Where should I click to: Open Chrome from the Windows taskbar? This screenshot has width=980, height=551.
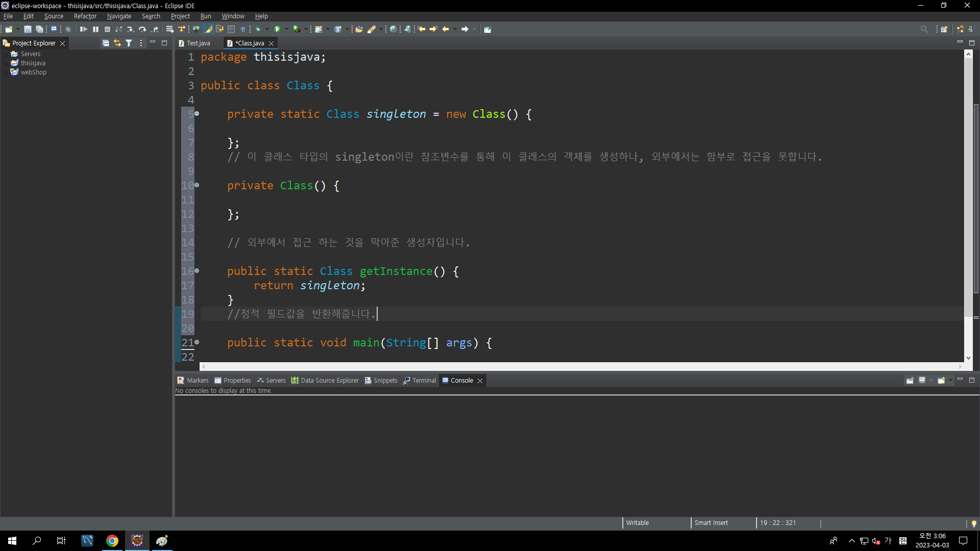(112, 541)
